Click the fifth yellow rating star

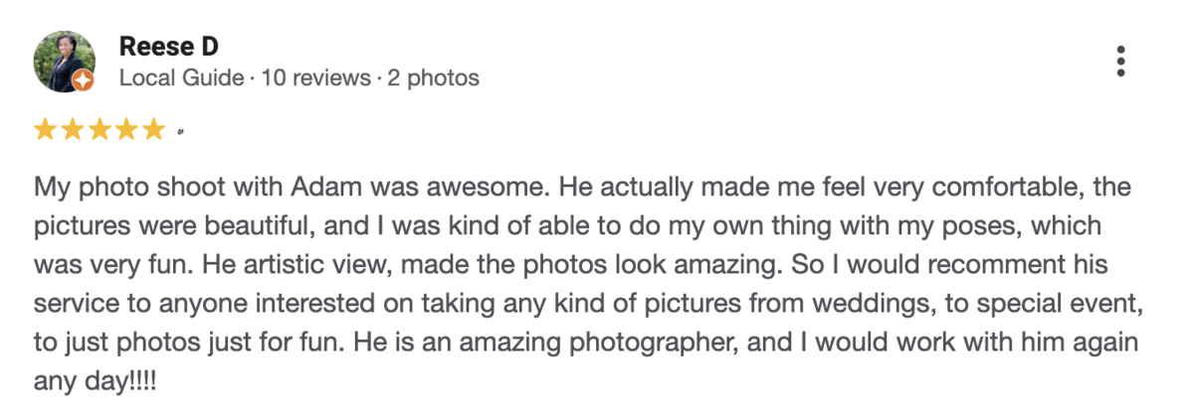point(153,129)
